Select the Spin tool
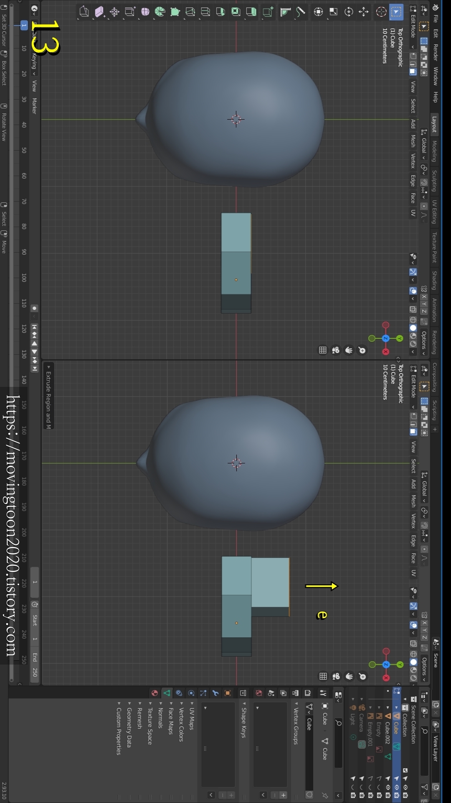The image size is (451, 803). pyautogui.click(x=160, y=12)
